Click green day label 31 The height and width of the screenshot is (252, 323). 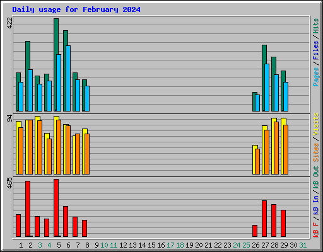point(303,245)
